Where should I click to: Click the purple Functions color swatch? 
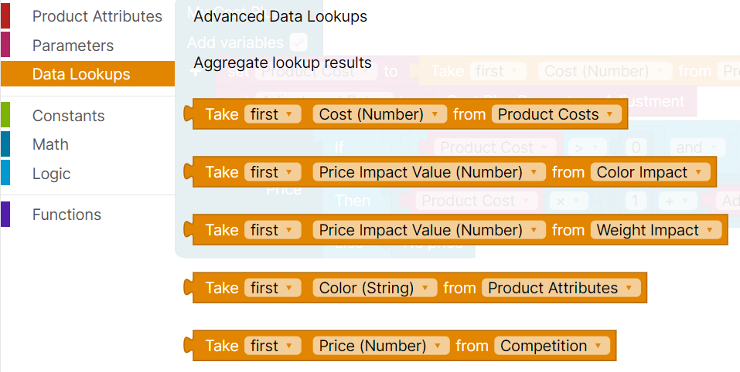click(5, 215)
